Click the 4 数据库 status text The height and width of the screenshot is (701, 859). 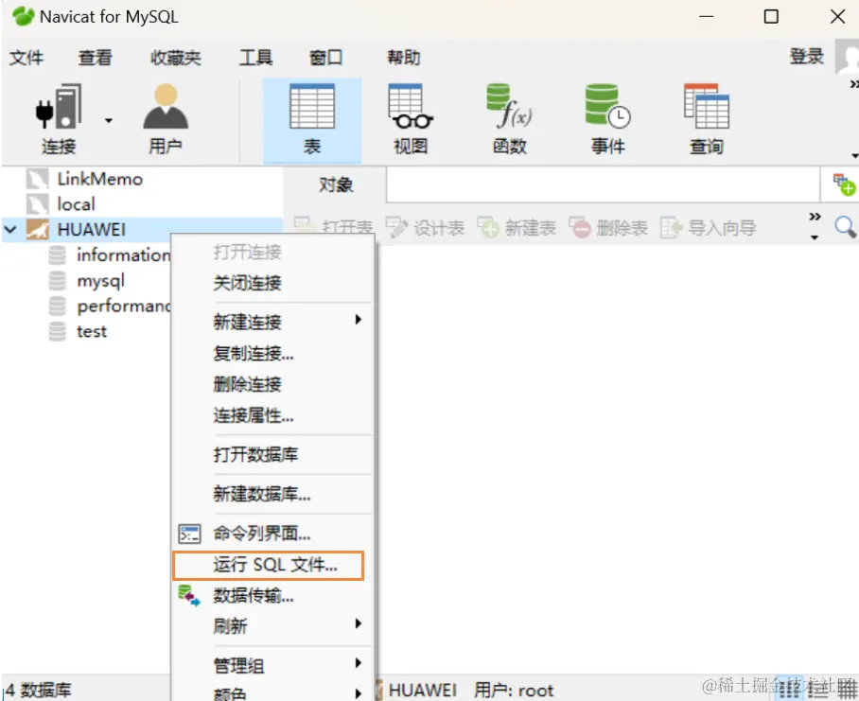tap(39, 690)
